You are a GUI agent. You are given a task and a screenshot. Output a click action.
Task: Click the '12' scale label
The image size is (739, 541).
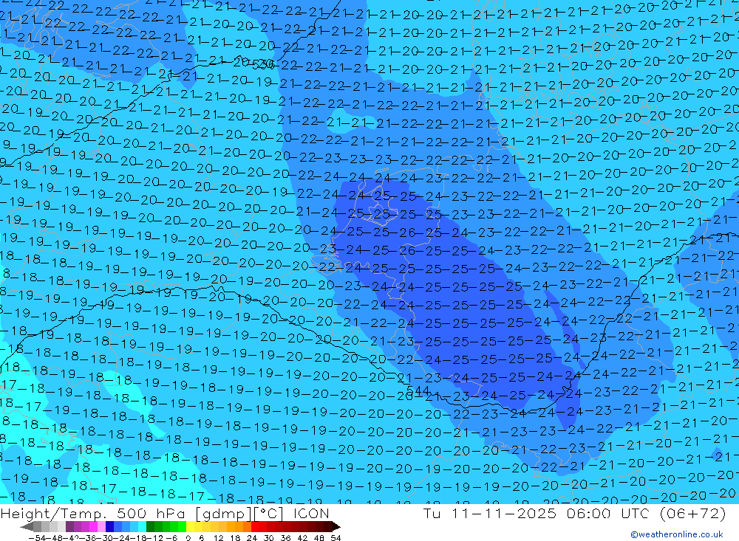point(218,538)
